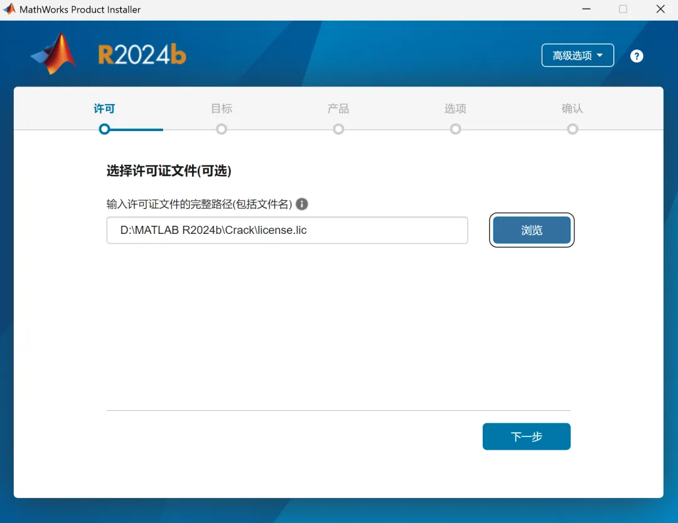Click into the license file path field
Image resolution: width=678 pixels, height=523 pixels.
(287, 230)
